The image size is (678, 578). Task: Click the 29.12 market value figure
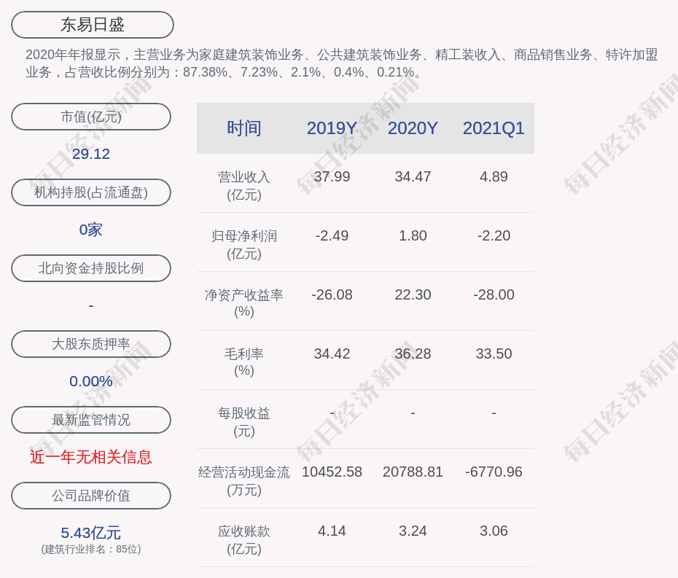point(91,154)
